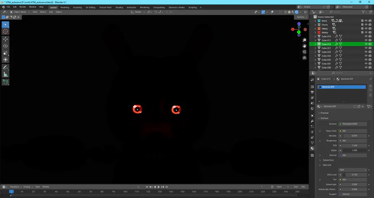
Task: Pick the Rotate tool
Action: pos(5,46)
